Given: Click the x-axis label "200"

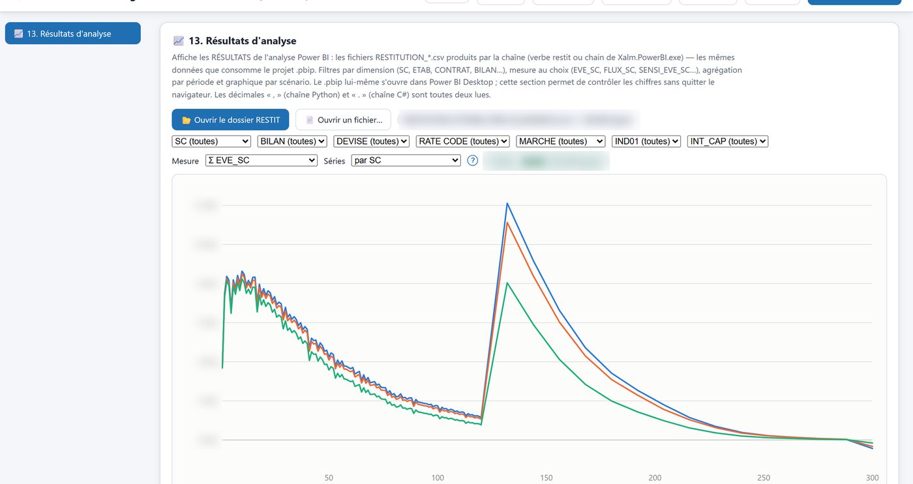Looking at the screenshot, I should [655, 478].
